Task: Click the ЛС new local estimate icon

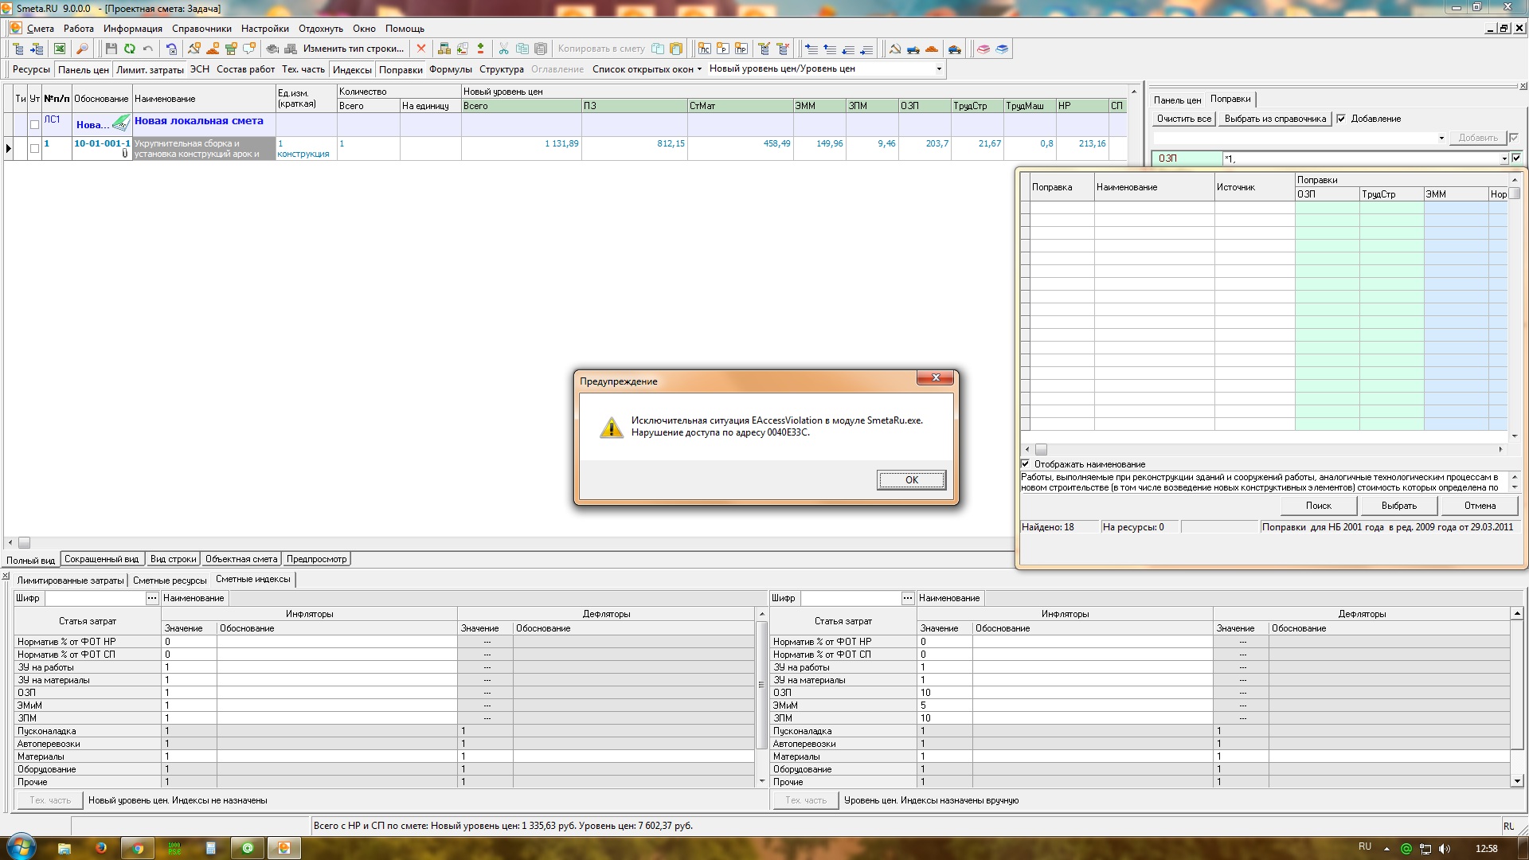Action: [704, 49]
